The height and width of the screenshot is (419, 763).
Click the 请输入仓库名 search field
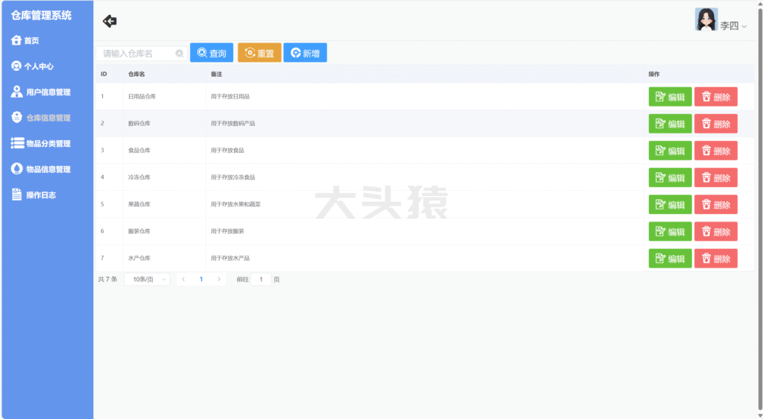142,54
